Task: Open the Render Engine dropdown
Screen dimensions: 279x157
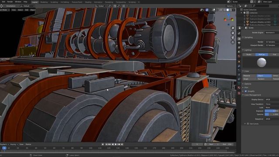Action: [272, 33]
